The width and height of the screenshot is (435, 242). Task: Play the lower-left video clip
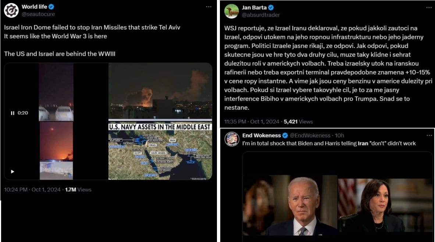13,171
